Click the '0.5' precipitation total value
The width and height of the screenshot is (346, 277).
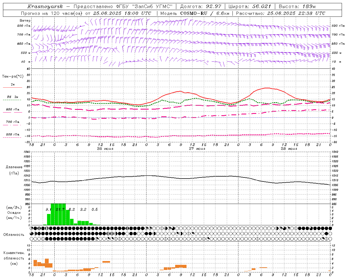95,209
